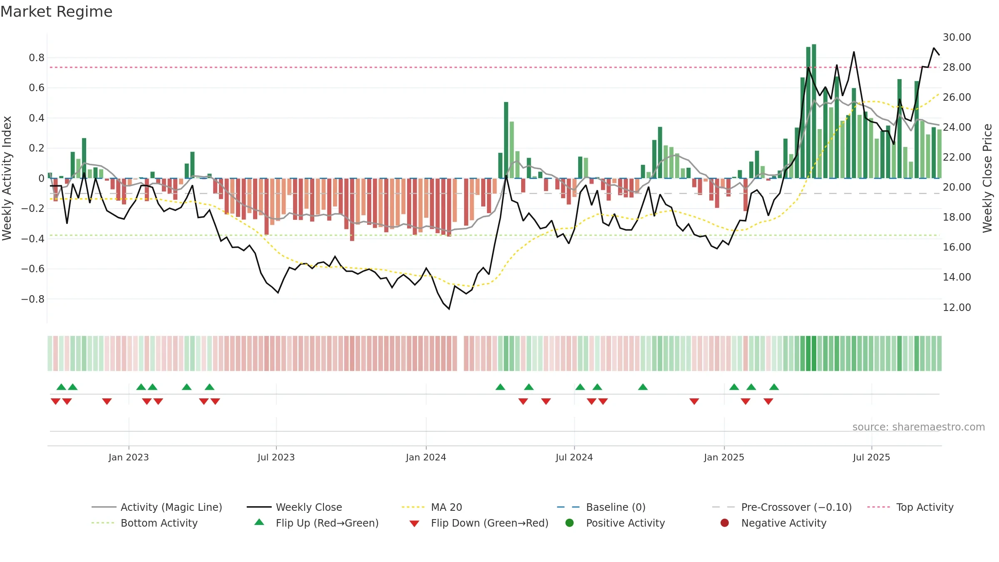
Task: Click the red down-triangle icon in the legend
Action: 414,524
